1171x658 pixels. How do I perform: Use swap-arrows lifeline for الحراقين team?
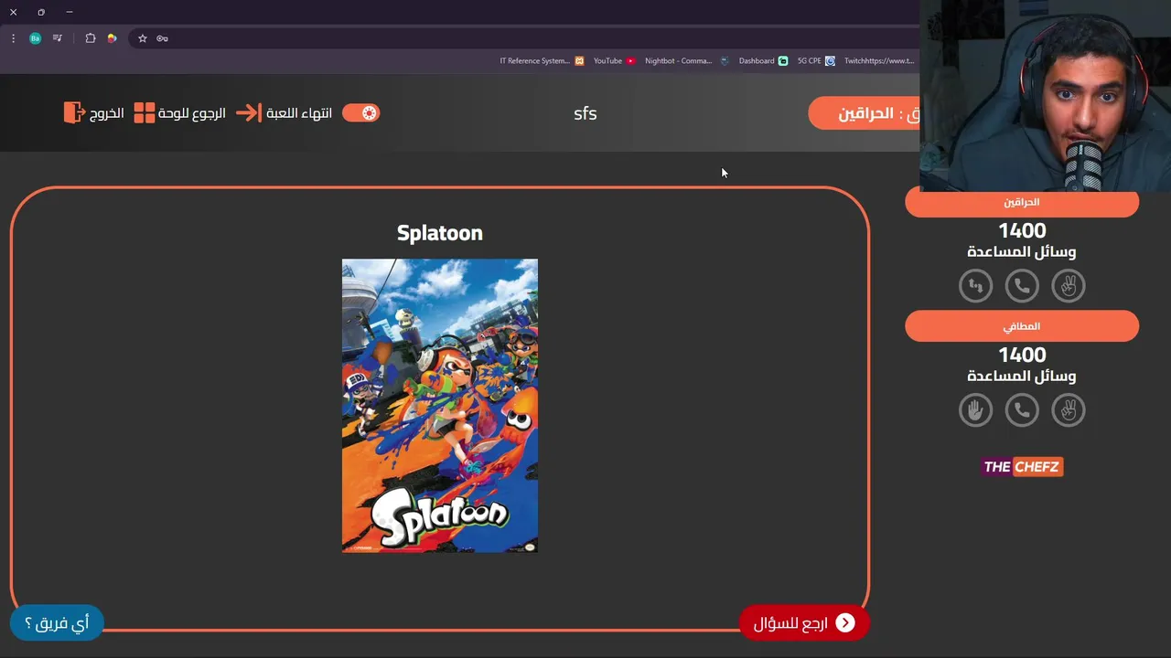pos(976,286)
